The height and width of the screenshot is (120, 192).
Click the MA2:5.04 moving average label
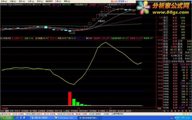coord(46,5)
